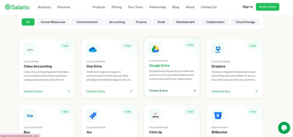Open the Box card title
Viewport: 293px width, 137px height.
(27, 132)
